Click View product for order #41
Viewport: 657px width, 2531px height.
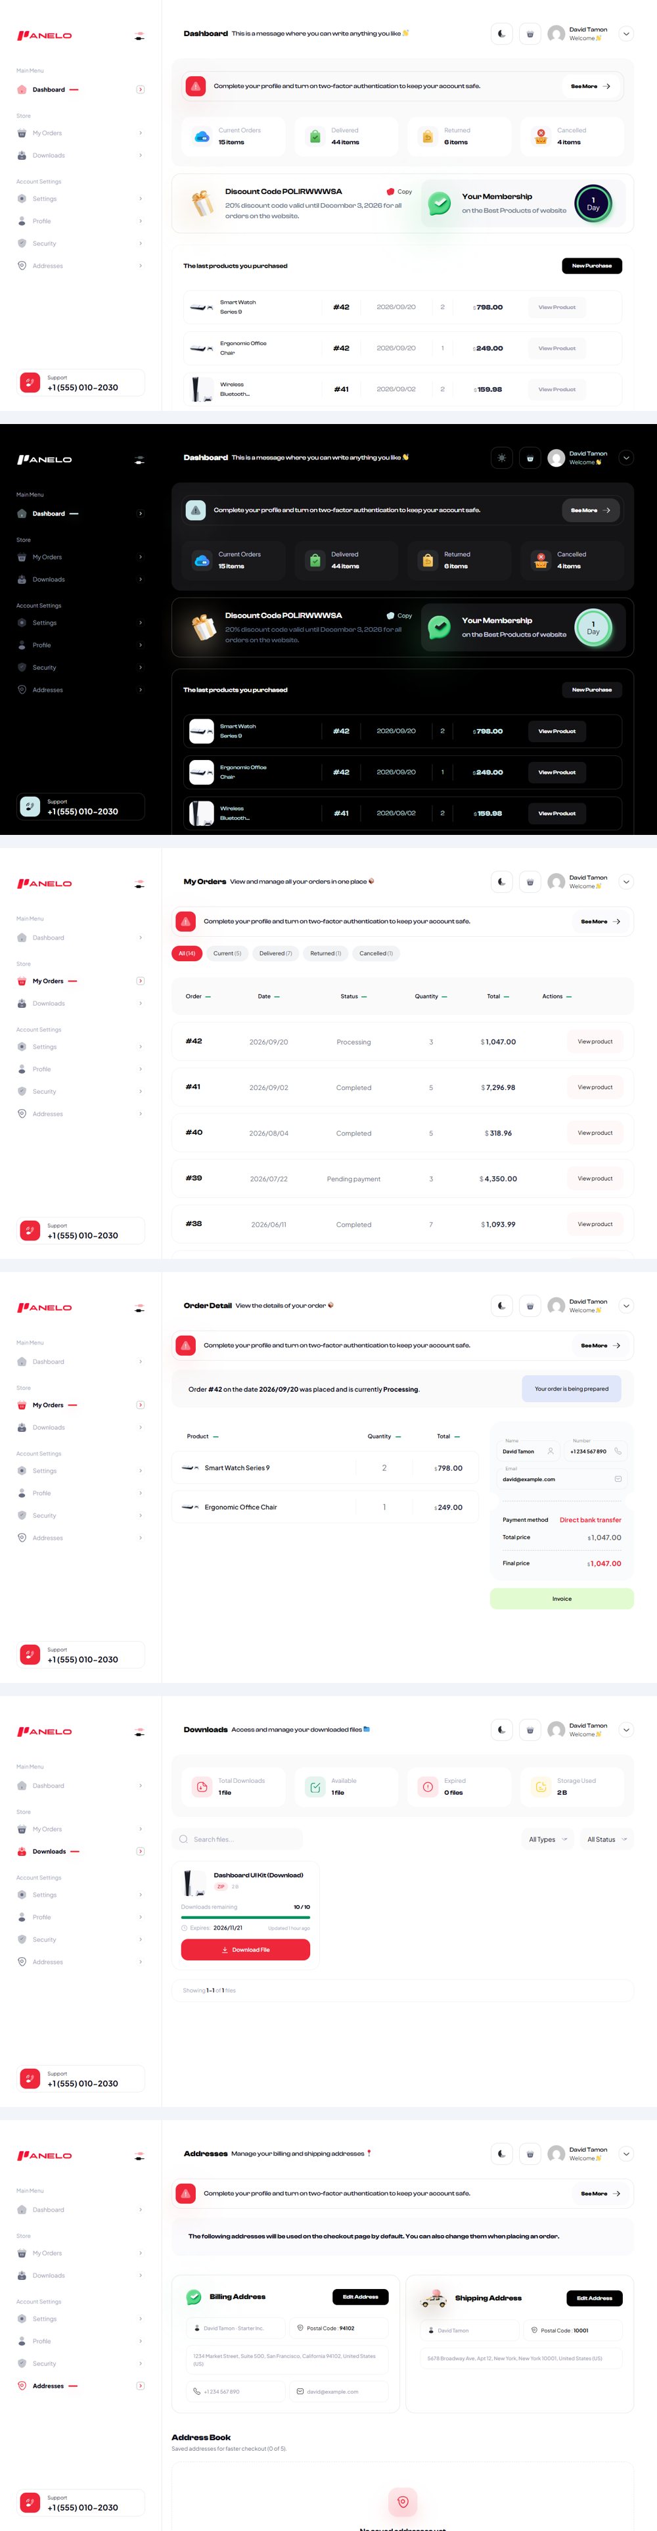[595, 1087]
